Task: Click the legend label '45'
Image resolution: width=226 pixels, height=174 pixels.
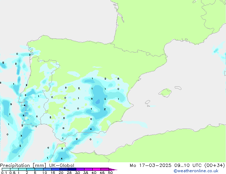Action: pos(102,173)
